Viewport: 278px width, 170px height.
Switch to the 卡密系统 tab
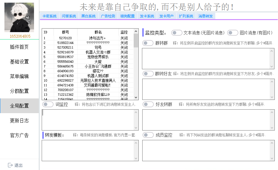tap(49, 16)
